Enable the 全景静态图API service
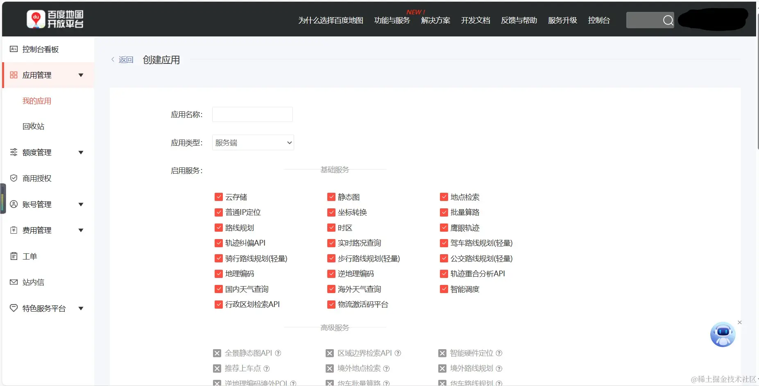This screenshot has width=759, height=386. click(217, 353)
